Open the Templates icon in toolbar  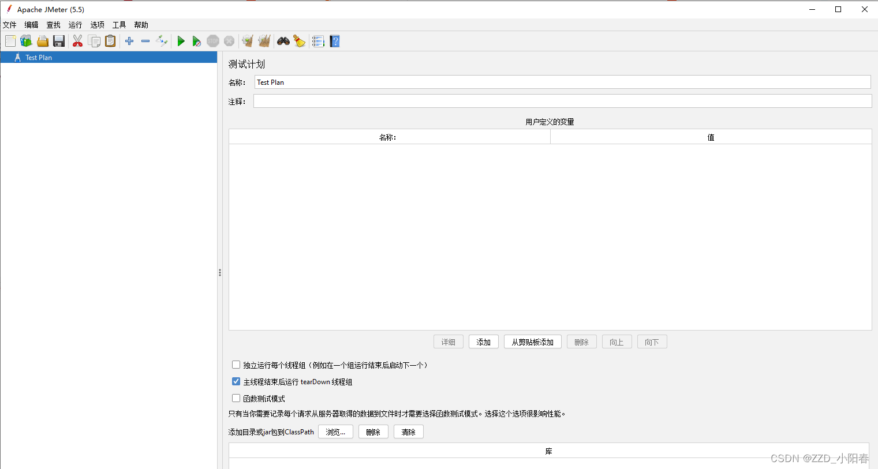26,41
